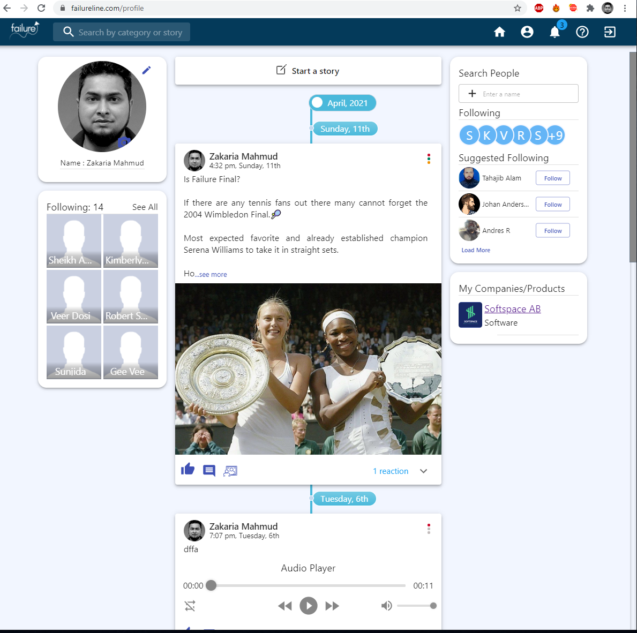Viewport: 637px width, 633px height.
Task: Click the R following bubble
Action: 521,135
